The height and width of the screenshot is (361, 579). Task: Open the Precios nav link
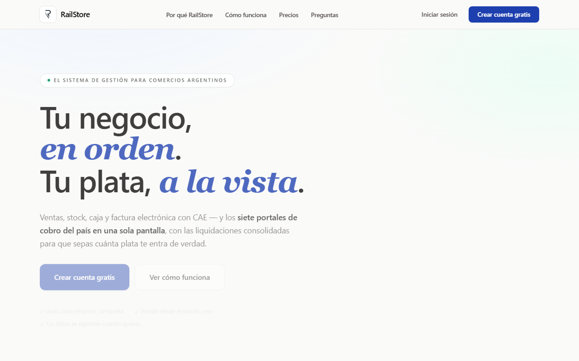[x=289, y=15]
